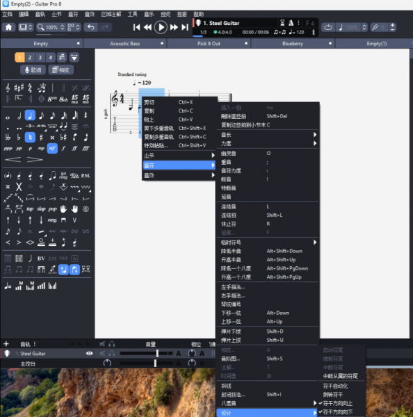The image size is (413, 417).
Task: Open the display mode dropdown
Action: (x=26, y=27)
